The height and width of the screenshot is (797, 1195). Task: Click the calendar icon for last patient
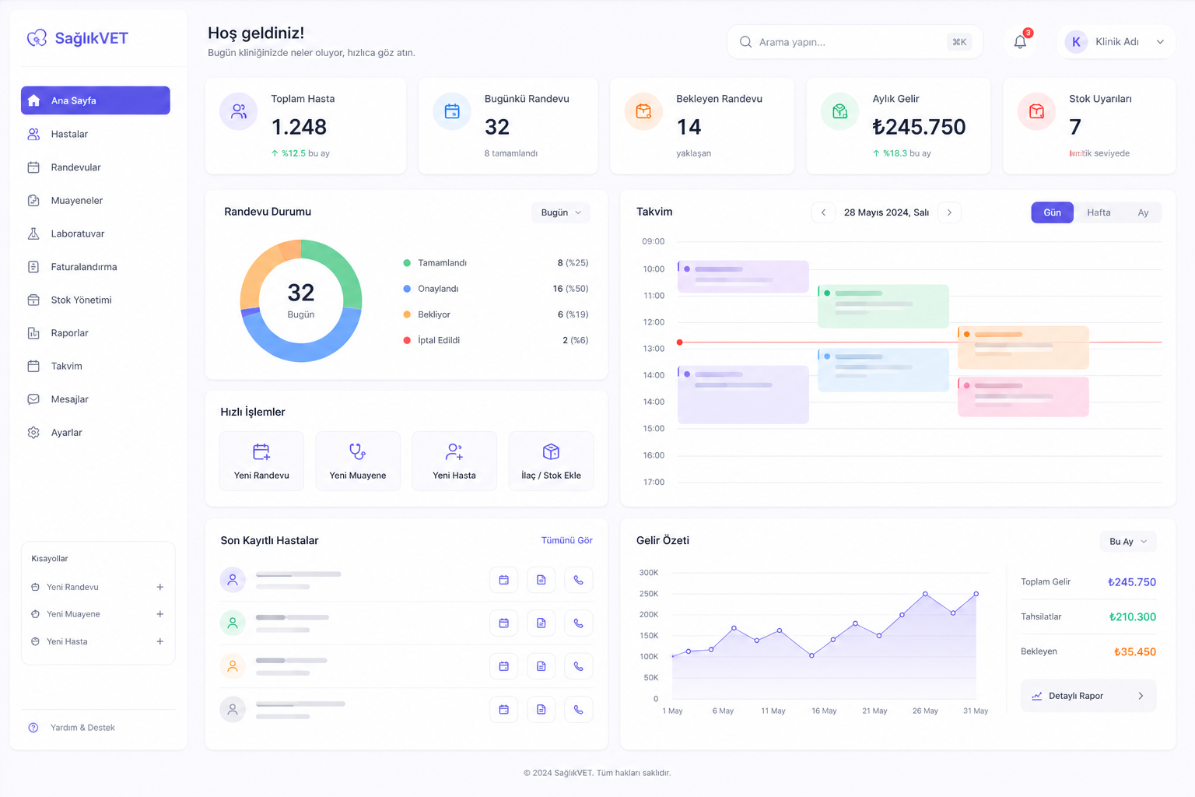pos(503,709)
